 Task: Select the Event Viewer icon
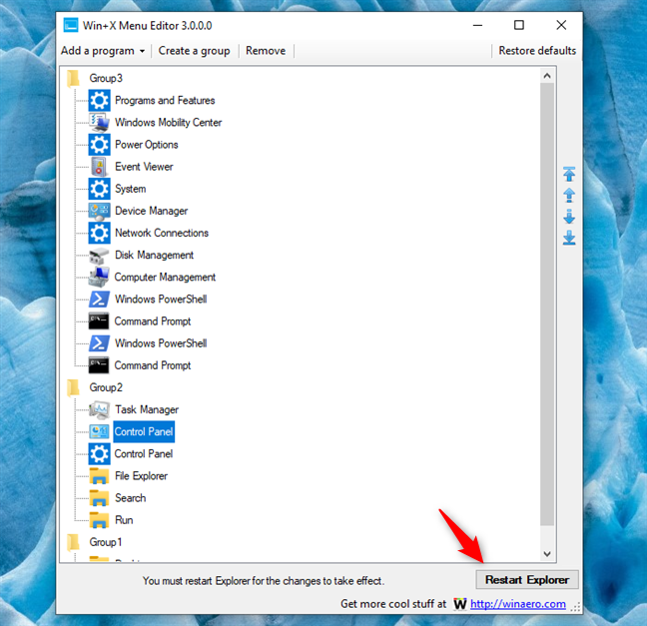99,167
